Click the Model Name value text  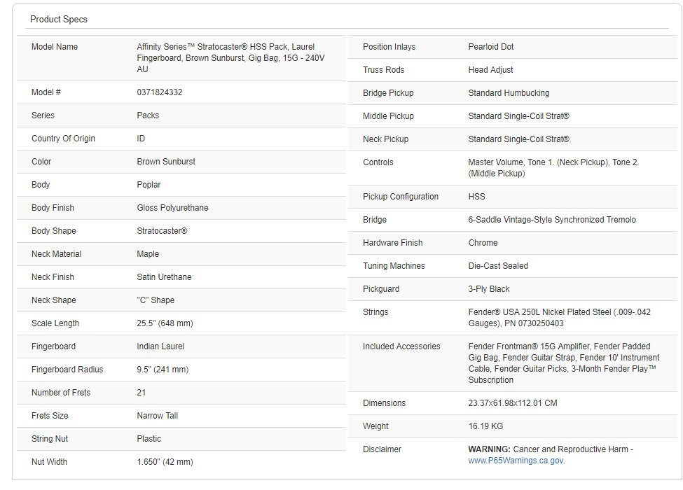click(230, 58)
